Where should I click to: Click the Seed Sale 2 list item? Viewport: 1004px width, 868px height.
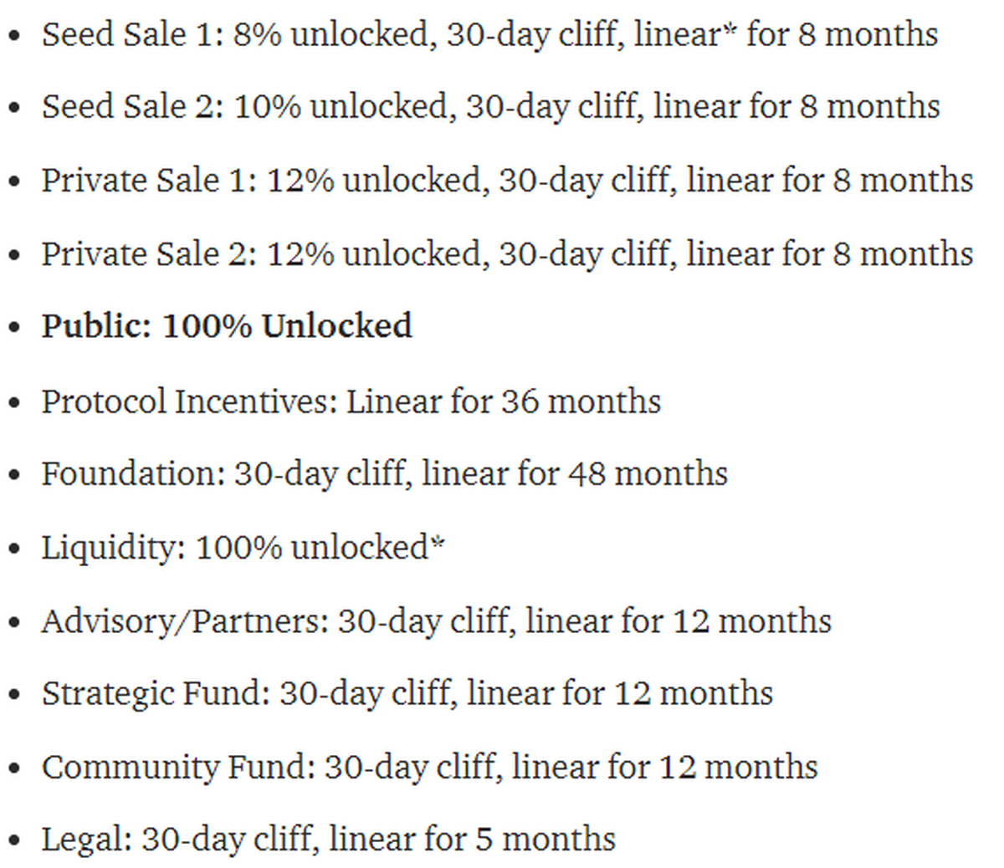click(x=490, y=107)
